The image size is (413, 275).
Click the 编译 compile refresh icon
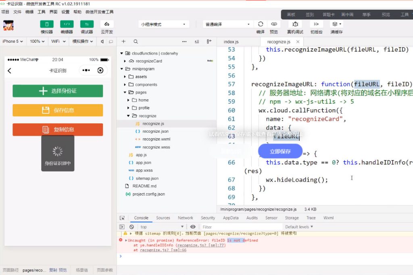point(261,24)
